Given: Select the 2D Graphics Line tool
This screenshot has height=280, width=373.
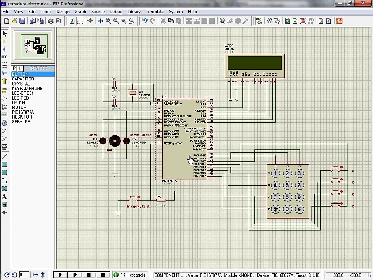Looking at the screenshot, I should [5, 156].
